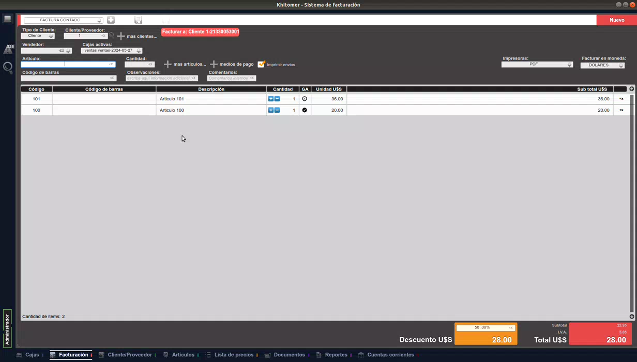Open the Facturar en moneda DOLARES dropdown

pos(603,65)
